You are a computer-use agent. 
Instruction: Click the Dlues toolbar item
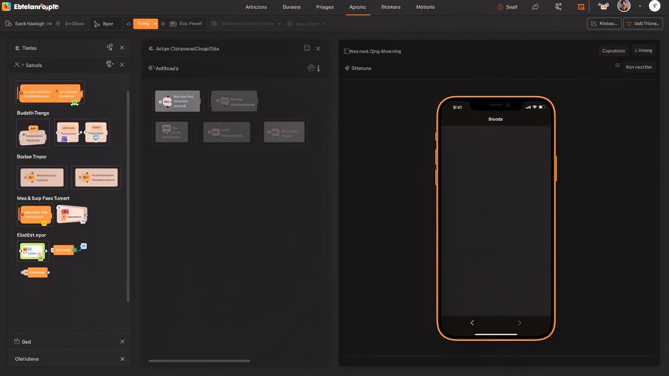point(75,24)
